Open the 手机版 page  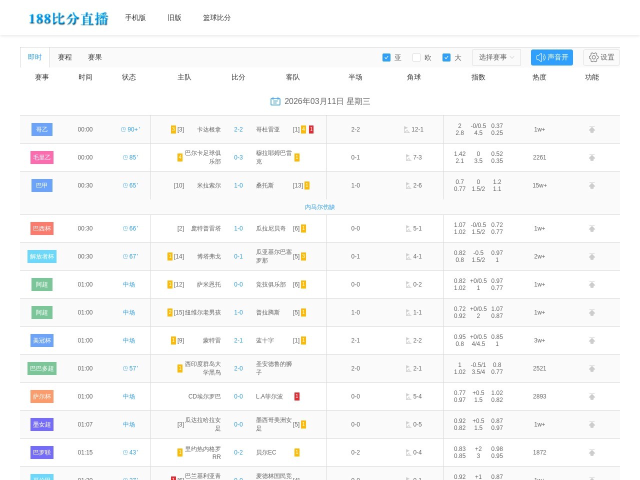click(135, 17)
